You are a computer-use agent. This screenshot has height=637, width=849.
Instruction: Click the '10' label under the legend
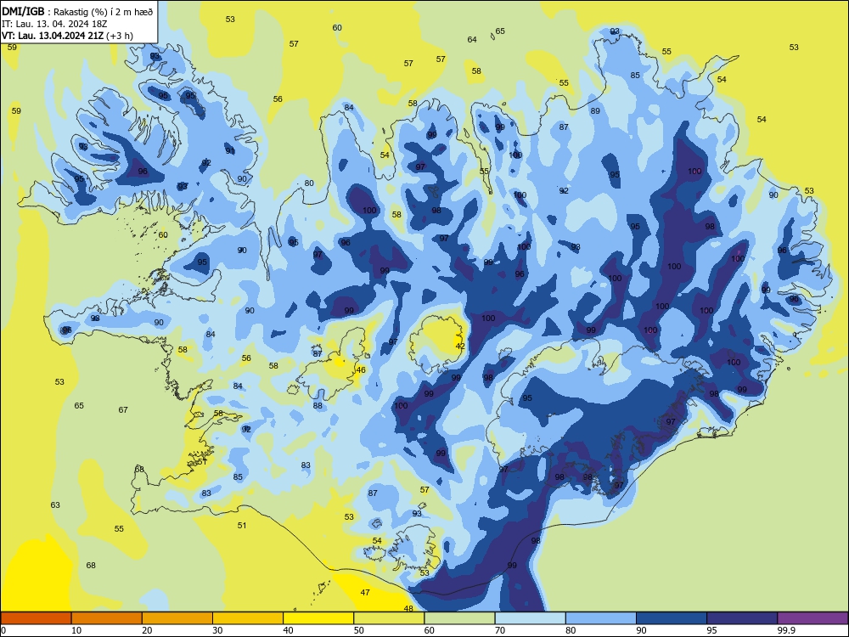pos(76,630)
